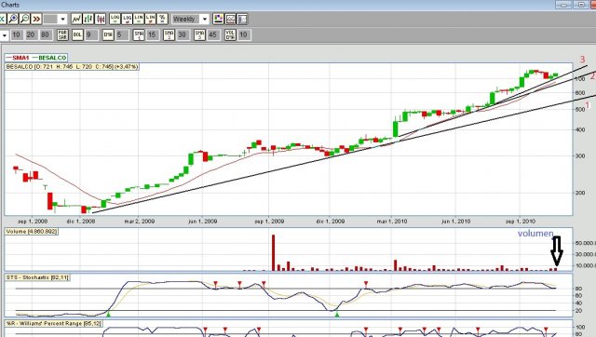
Task: Zoom in on the chart with magnifier plus
Action: point(13,19)
